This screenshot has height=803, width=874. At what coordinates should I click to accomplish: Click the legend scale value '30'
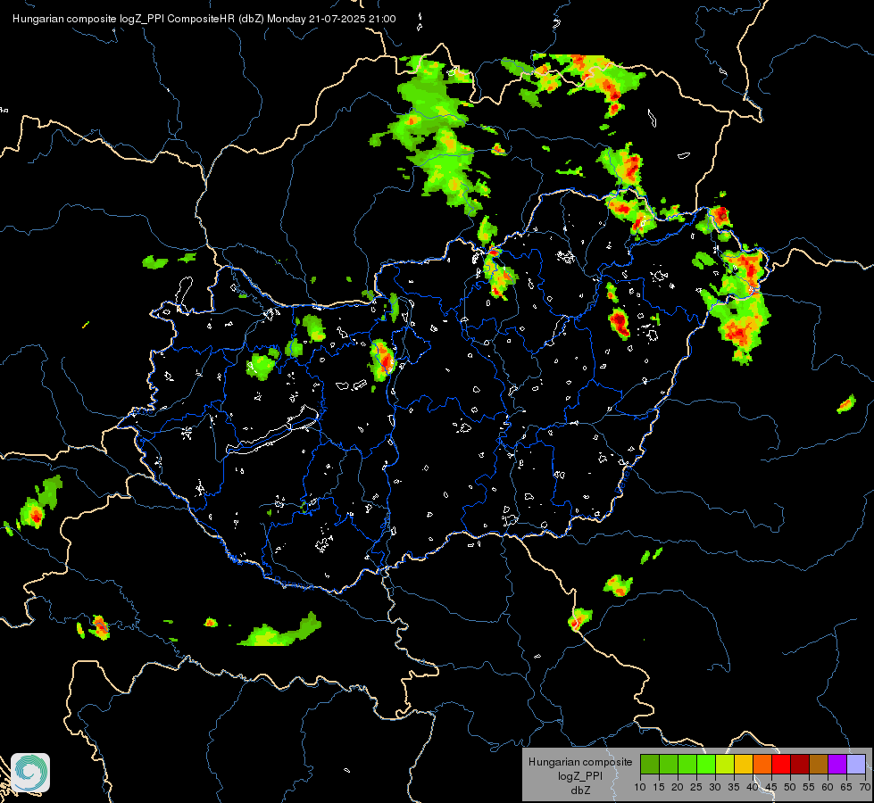click(x=715, y=788)
